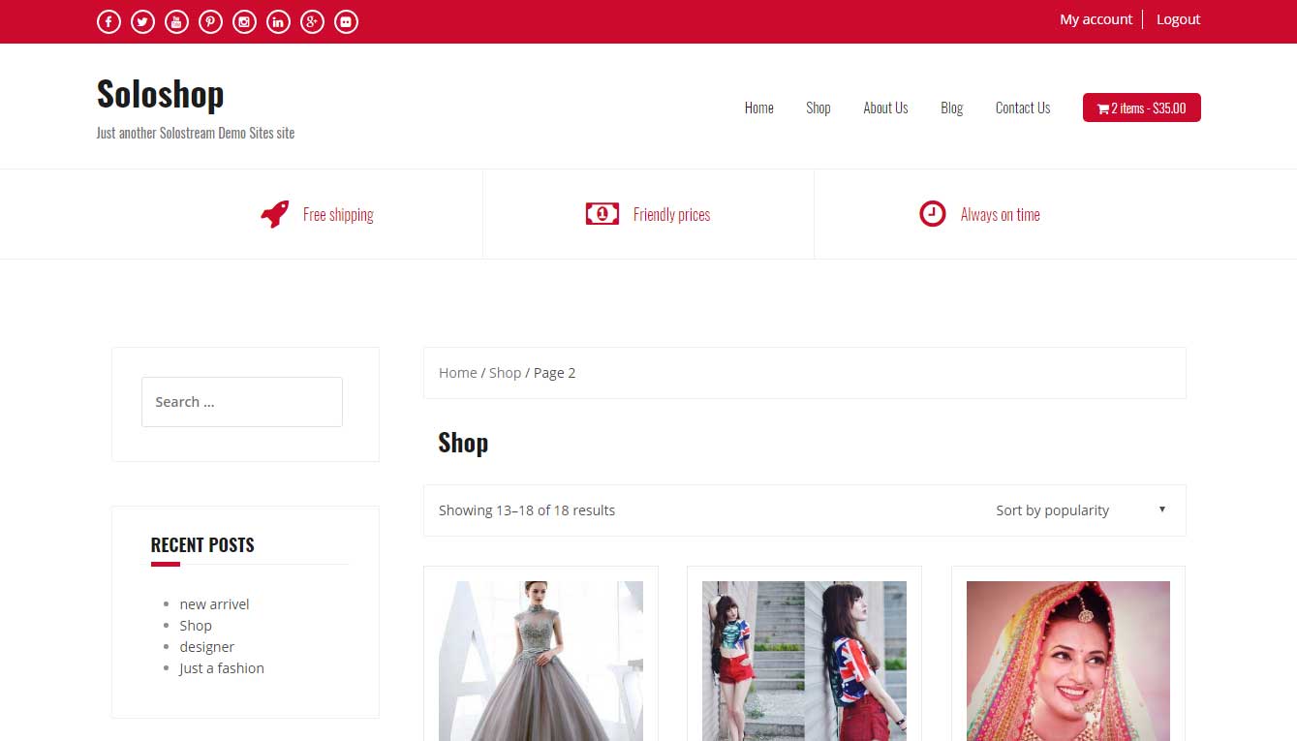Image resolution: width=1297 pixels, height=741 pixels.
Task: Open the 'Just a fashion' recent post
Action: tap(222, 668)
